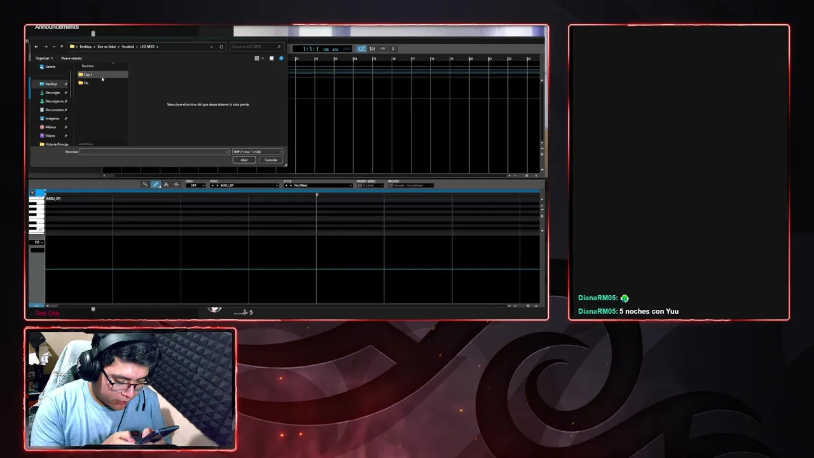Toggle the V button in piano roll
This screenshot has width=814, height=458.
(x=32, y=193)
